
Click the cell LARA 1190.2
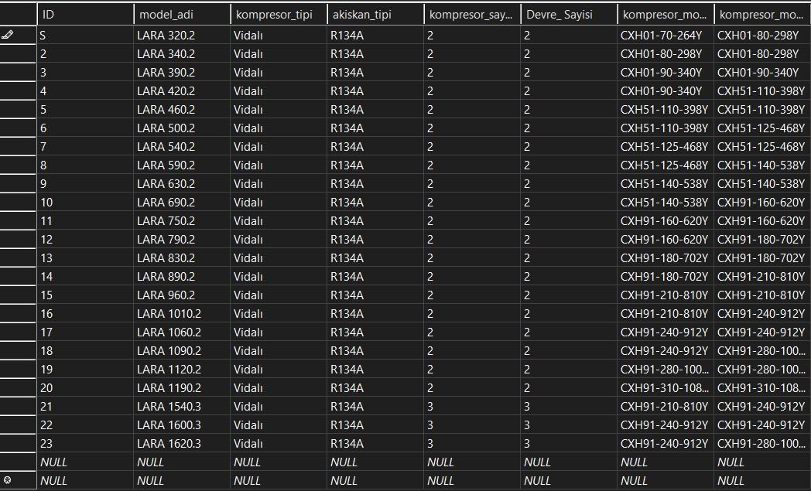tap(182, 388)
